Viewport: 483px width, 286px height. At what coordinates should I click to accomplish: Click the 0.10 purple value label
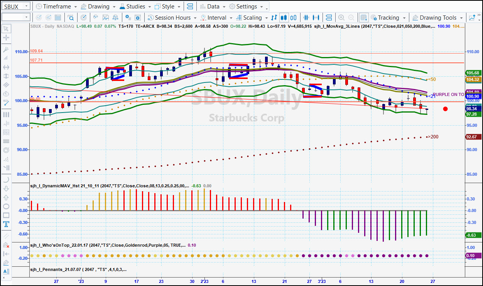pyautogui.click(x=473, y=256)
